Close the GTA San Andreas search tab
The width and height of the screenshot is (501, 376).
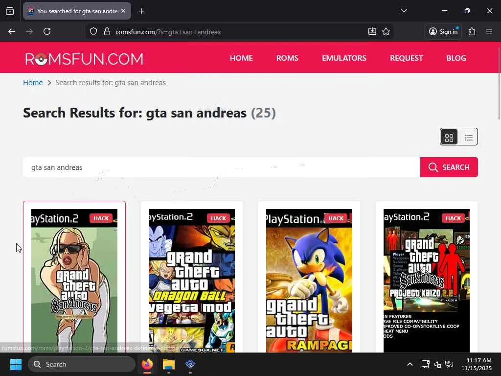[123, 11]
